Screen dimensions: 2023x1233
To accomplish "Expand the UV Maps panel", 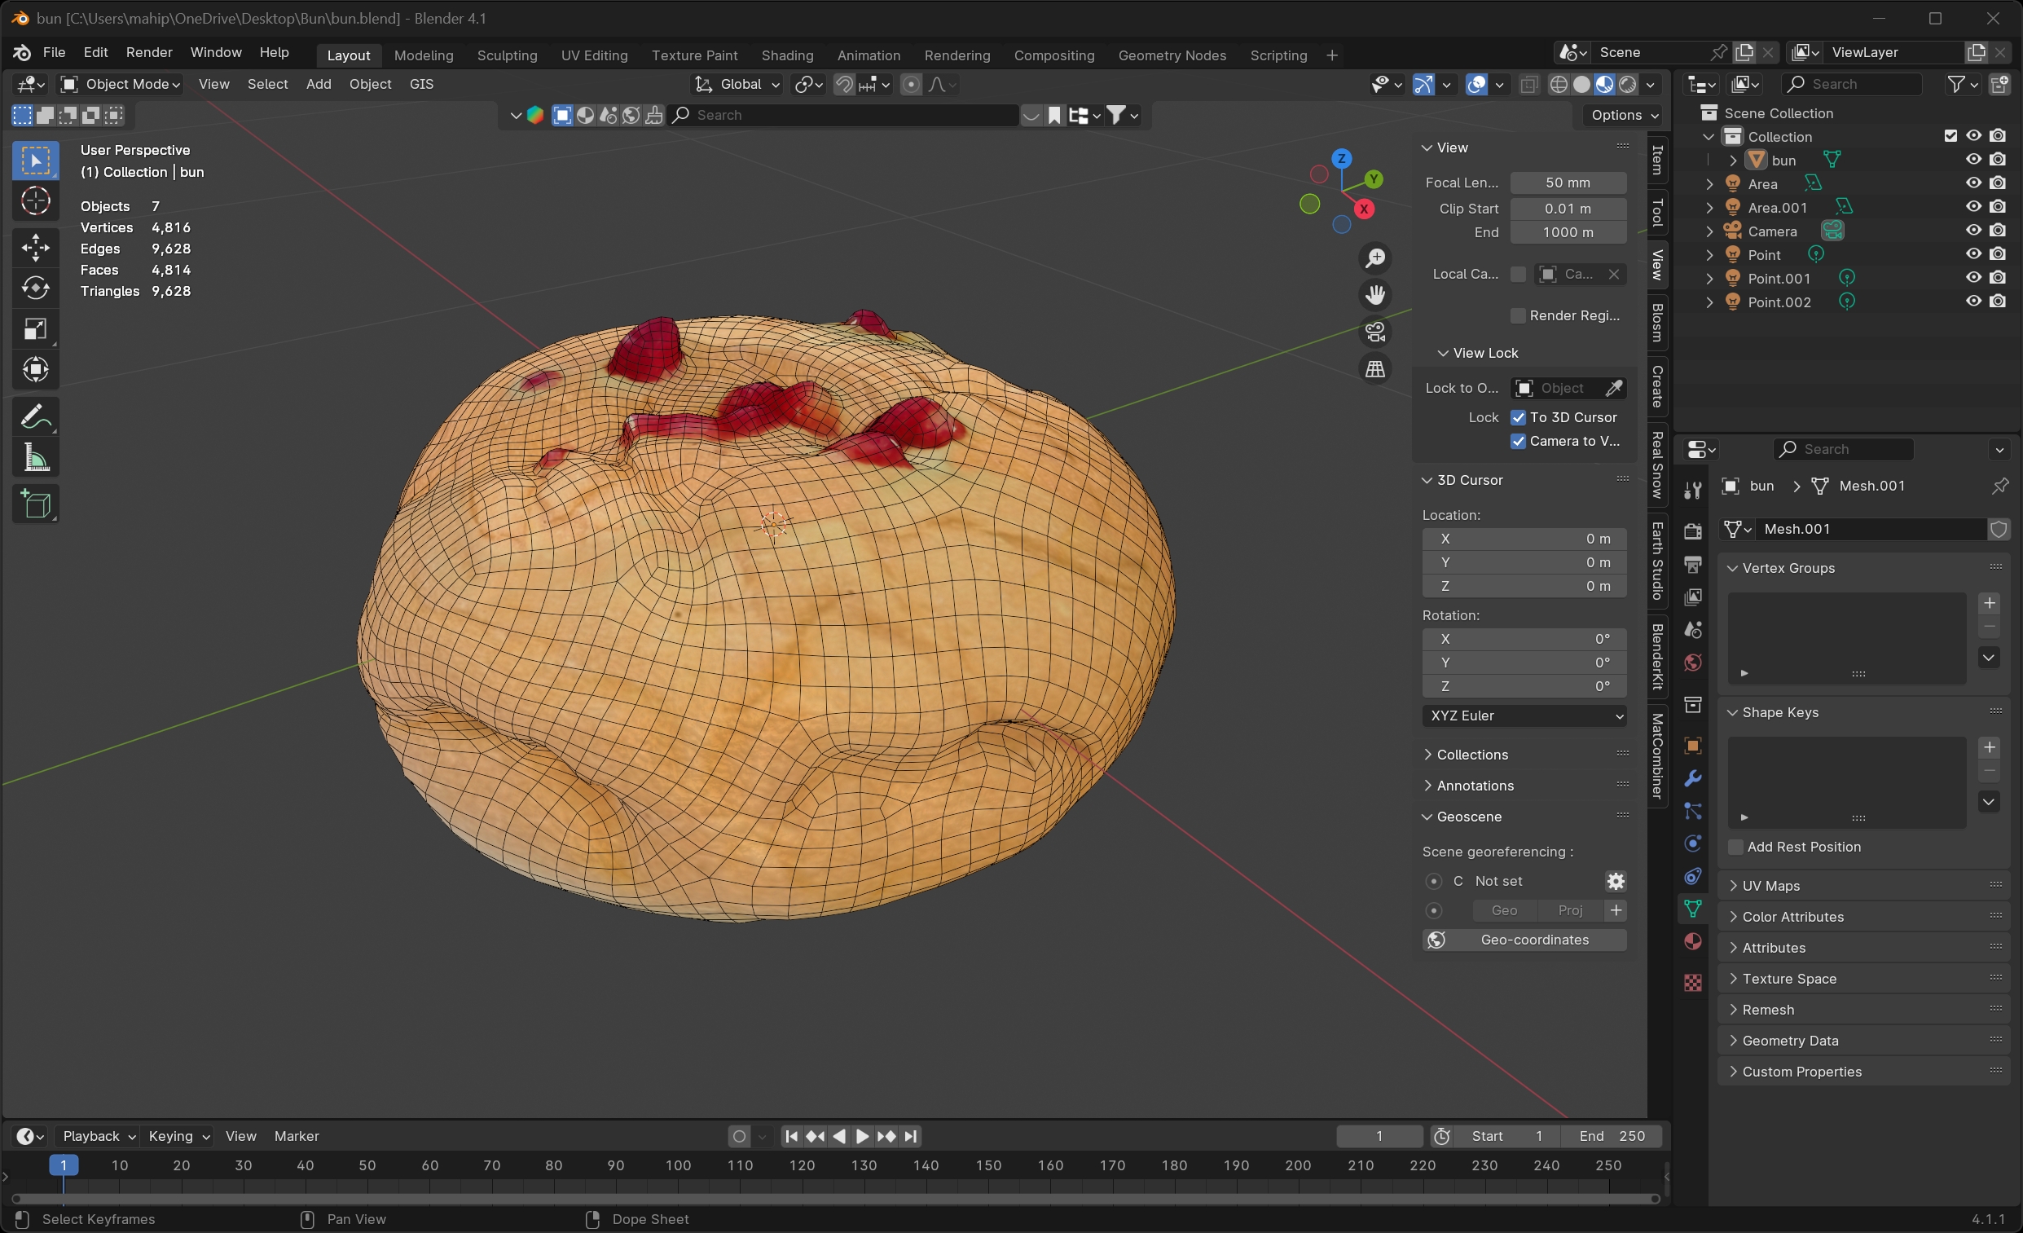I will 1771,886.
